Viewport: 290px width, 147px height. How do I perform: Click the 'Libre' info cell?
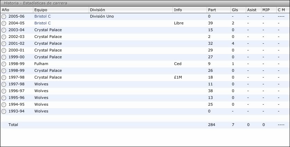click(x=179, y=23)
